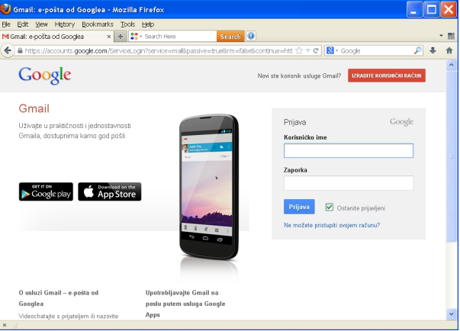Open Ne možete pristupiti svojem računu link
The height and width of the screenshot is (331, 460).
pos(332,225)
